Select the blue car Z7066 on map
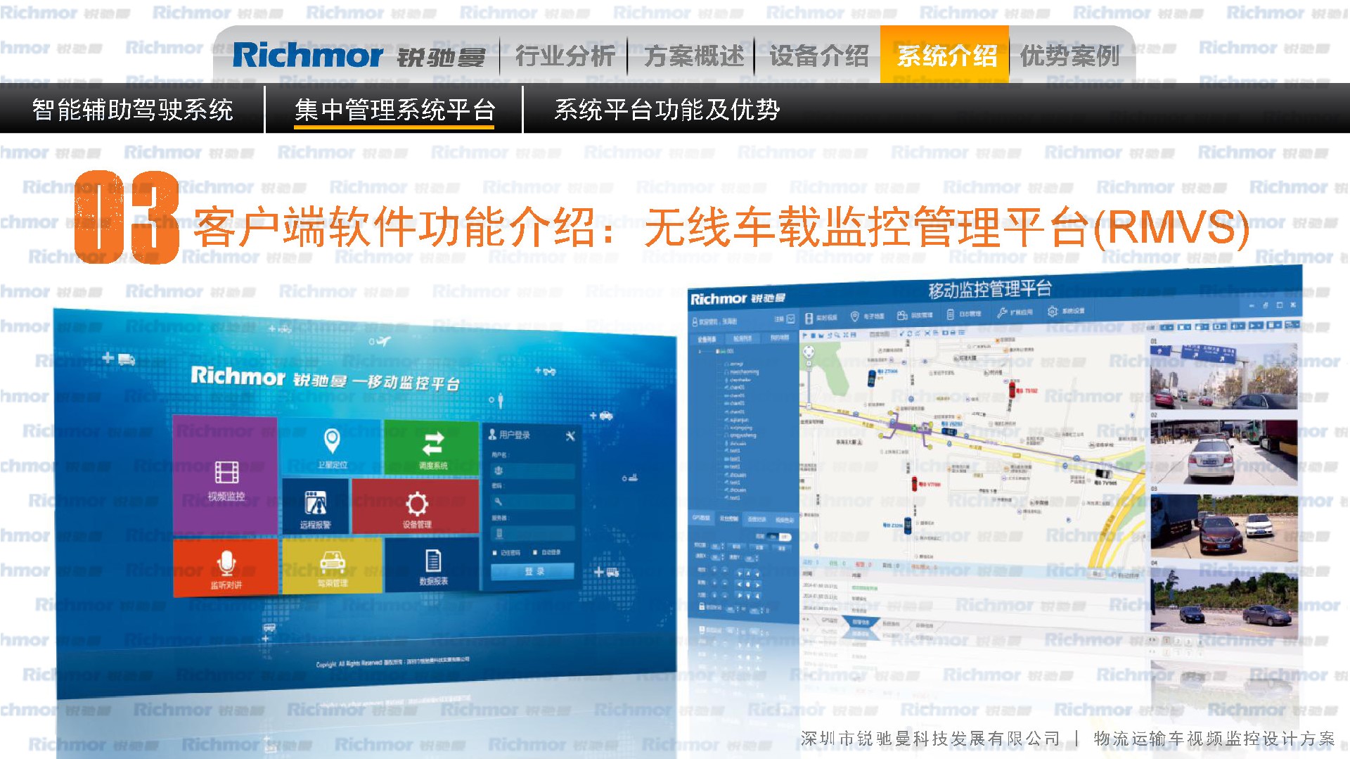 coord(871,378)
